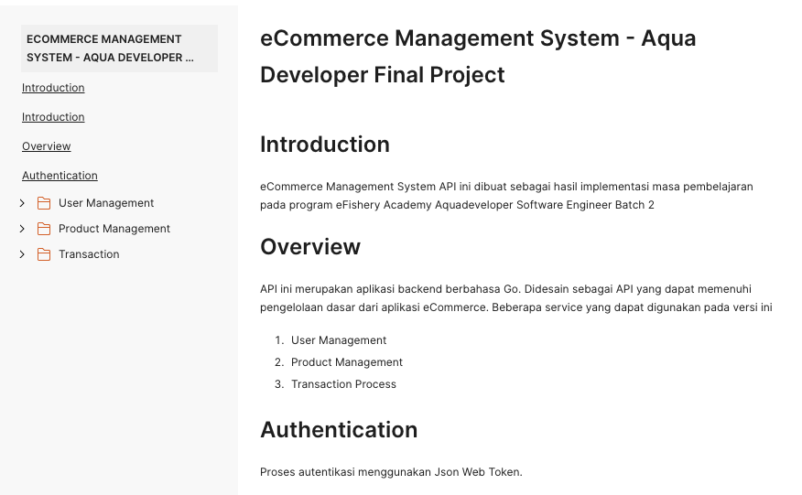Click 'User Management' in the numbered list

tap(339, 340)
